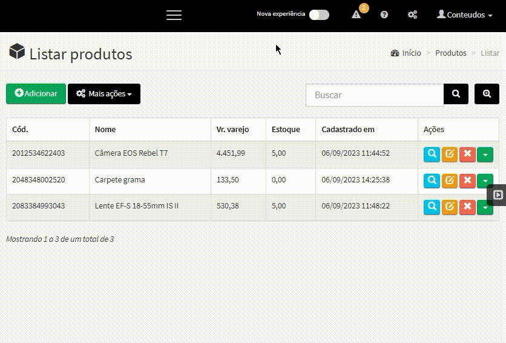The height and width of the screenshot is (343, 506).
Task: View details of Câmera EOS Rebel T7
Action: (x=432, y=154)
